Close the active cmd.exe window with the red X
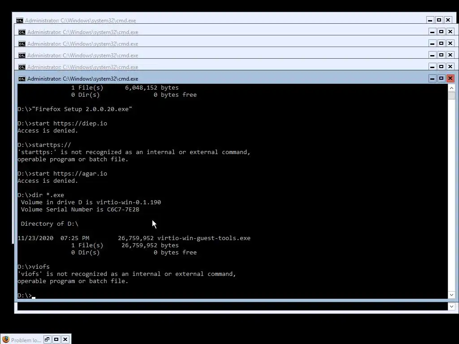This screenshot has height=344, width=459. click(x=450, y=78)
